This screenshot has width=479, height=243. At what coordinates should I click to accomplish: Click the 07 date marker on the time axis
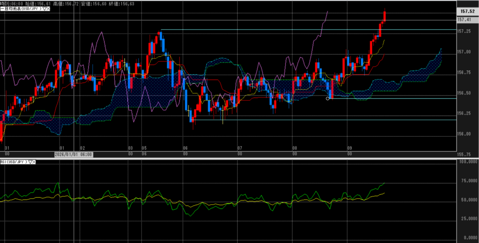[239, 146]
